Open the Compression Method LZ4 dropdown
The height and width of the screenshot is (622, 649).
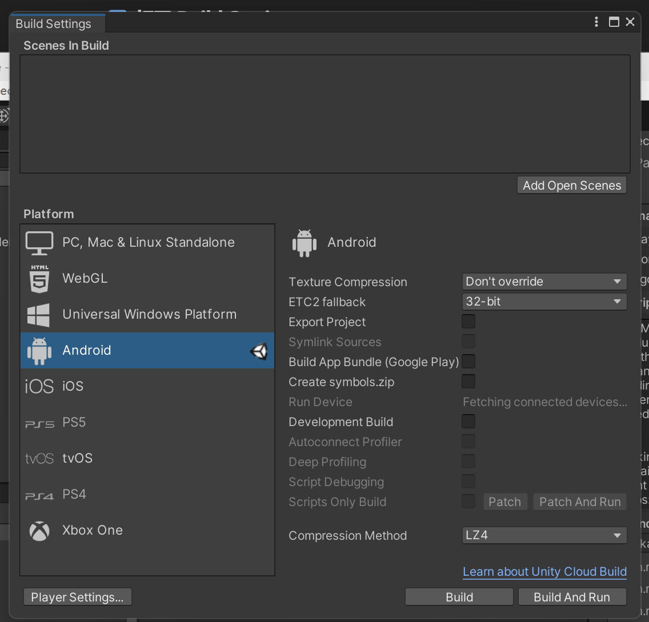click(x=543, y=536)
